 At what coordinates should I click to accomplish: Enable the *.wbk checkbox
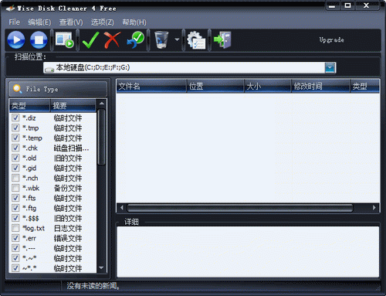(x=15, y=188)
